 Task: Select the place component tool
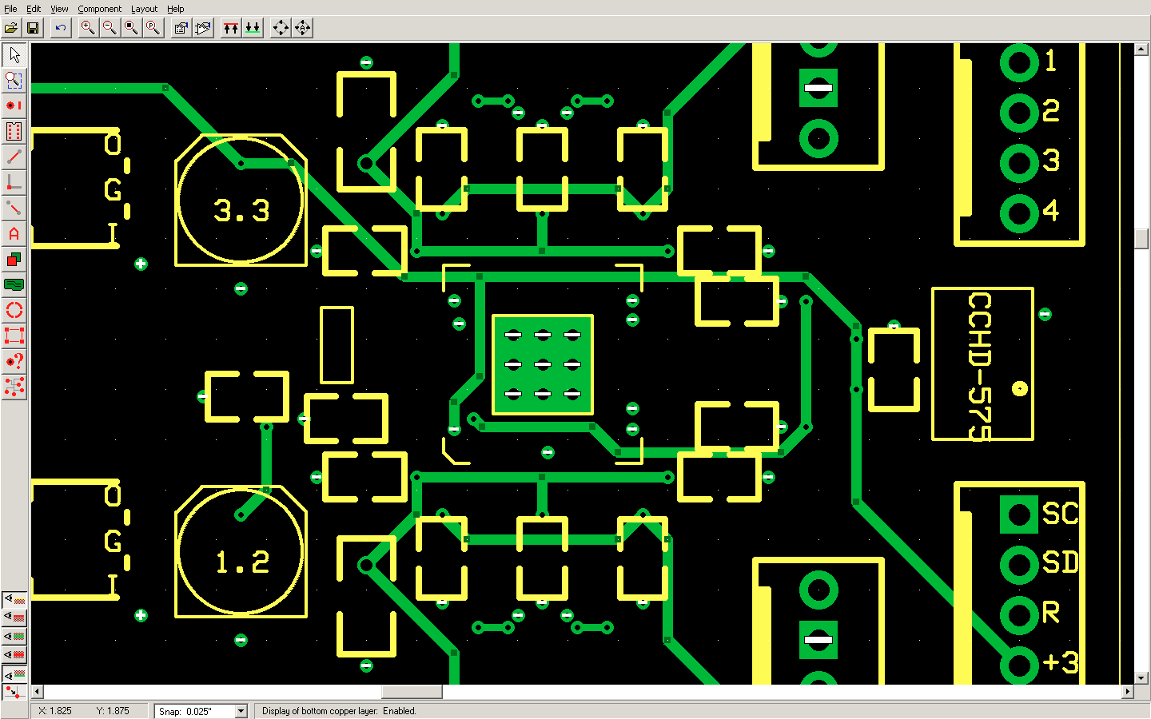click(x=14, y=132)
